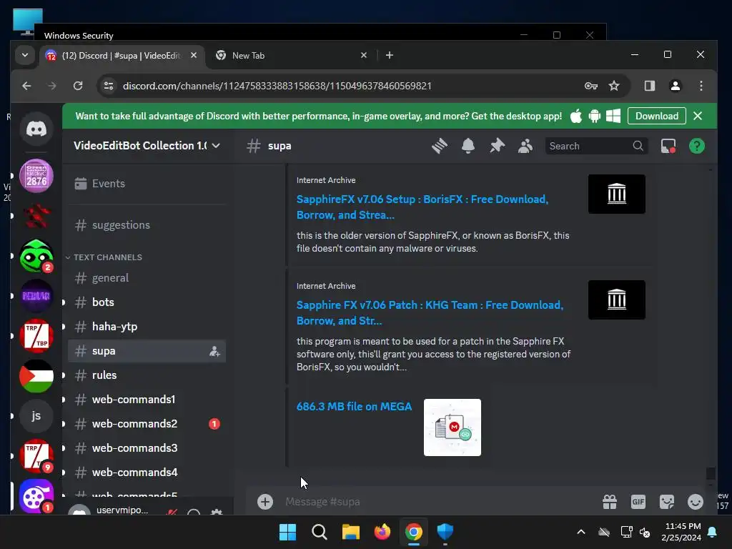Open the 686.3 MB file on MEGA link
The image size is (732, 549).
click(354, 407)
